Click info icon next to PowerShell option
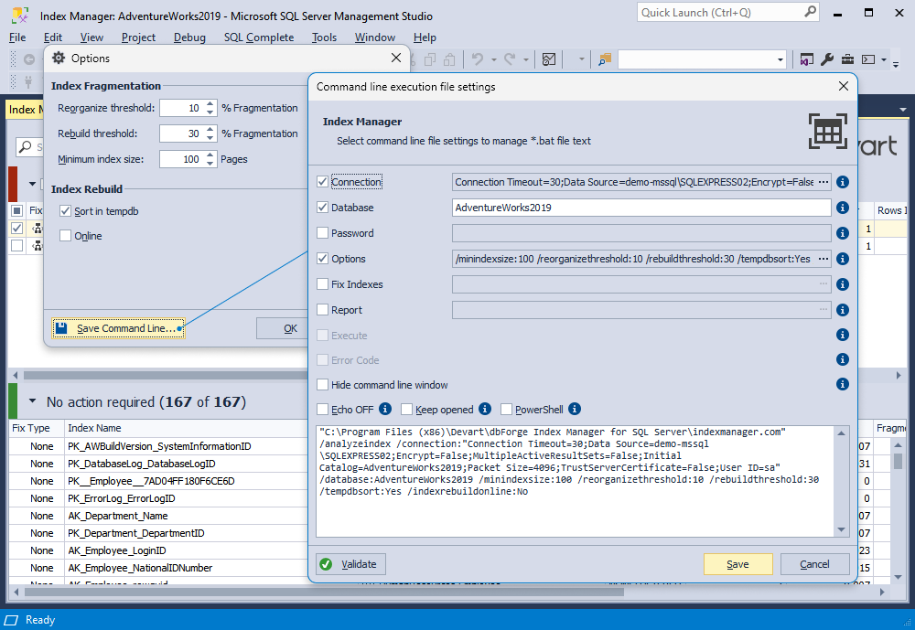The height and width of the screenshot is (630, 915). point(575,409)
